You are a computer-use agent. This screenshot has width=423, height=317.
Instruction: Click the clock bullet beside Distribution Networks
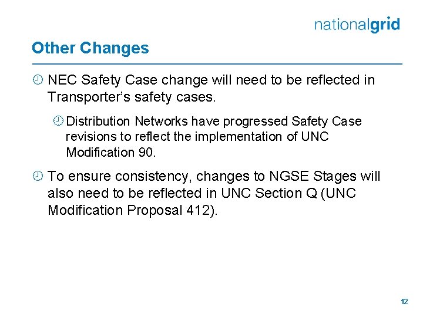pyautogui.click(x=58, y=121)
